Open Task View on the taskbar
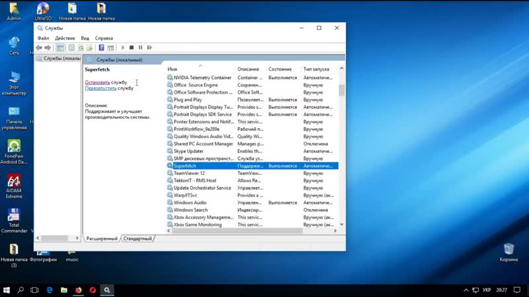Viewport: 529px width, 297px height. coord(34,290)
